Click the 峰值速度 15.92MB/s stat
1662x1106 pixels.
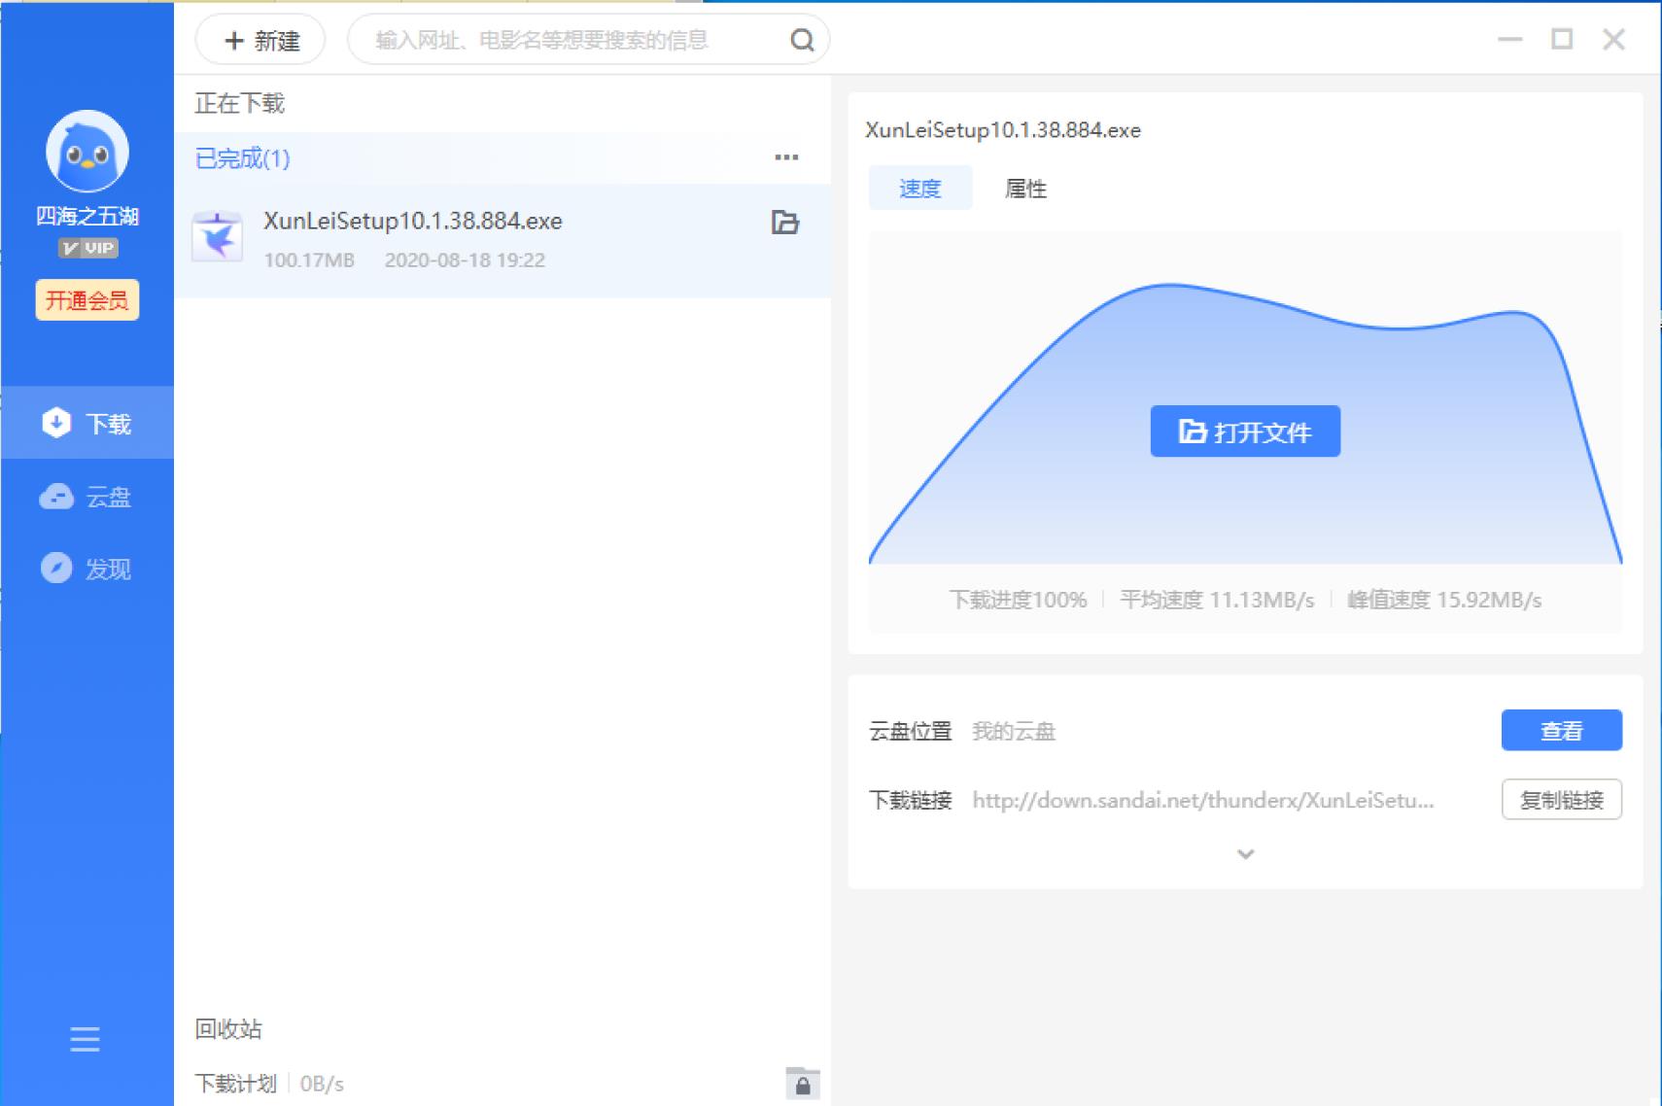[x=1444, y=600]
